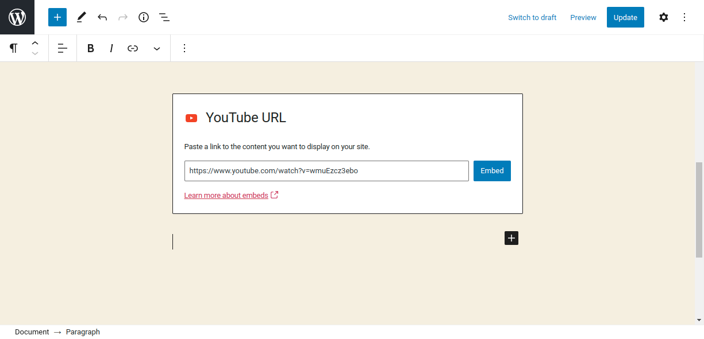
Task: Open the Details info icon
Action: click(144, 17)
